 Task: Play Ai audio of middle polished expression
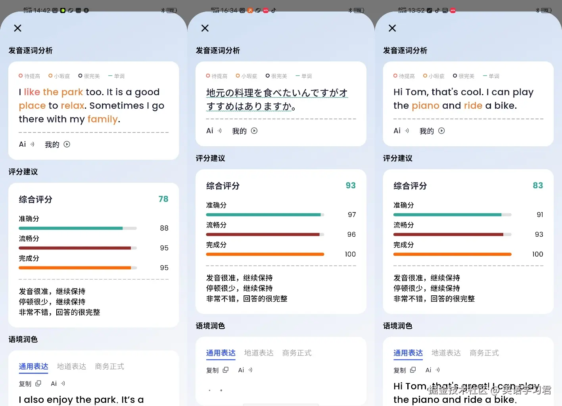tap(245, 370)
